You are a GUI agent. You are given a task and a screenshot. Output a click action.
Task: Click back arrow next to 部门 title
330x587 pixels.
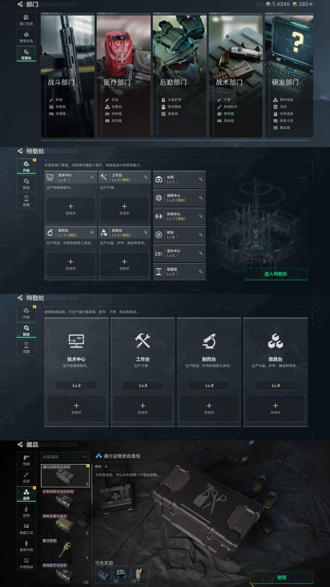pos(20,4)
